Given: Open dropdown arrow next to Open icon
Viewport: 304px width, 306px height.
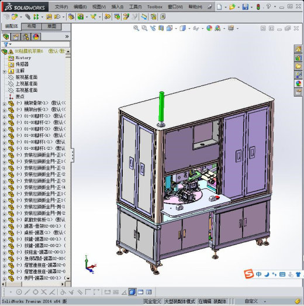Looking at the screenshot, I should coord(239,8).
